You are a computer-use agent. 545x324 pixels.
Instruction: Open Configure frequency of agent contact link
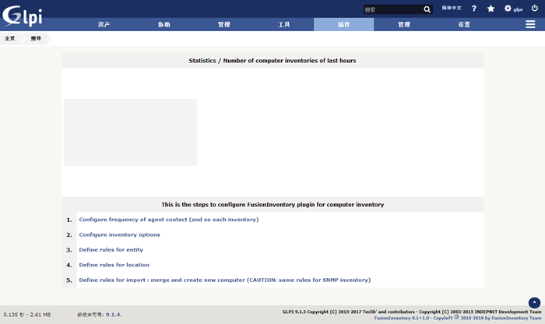169,220
